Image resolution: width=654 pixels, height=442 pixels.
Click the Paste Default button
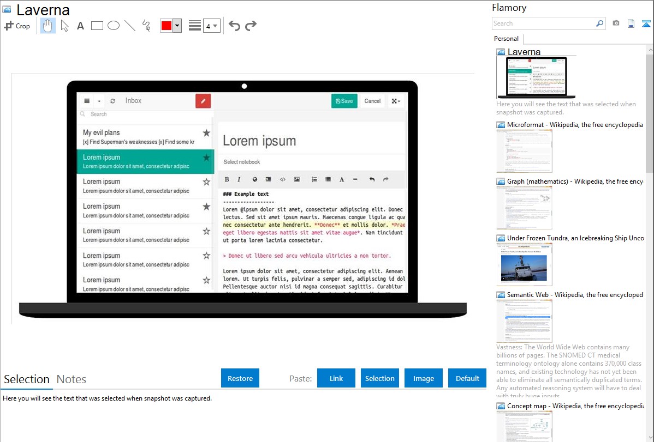467,378
